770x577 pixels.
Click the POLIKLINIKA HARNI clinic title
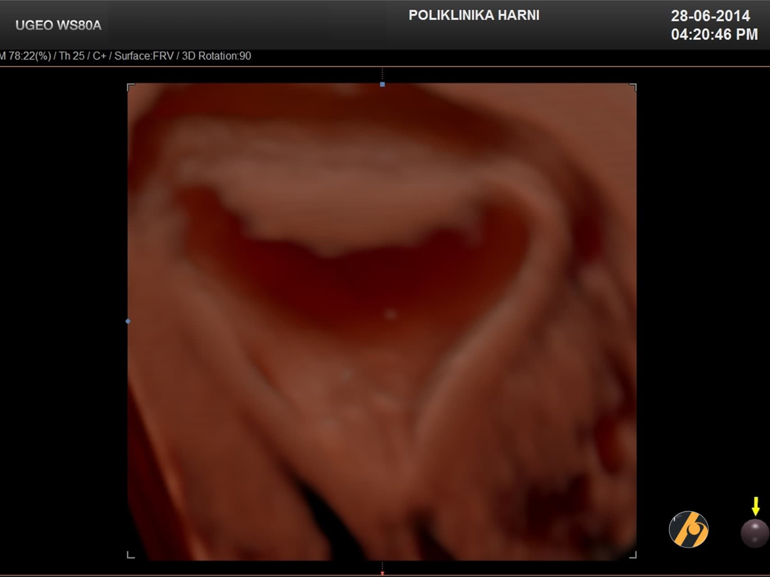pyautogui.click(x=474, y=15)
